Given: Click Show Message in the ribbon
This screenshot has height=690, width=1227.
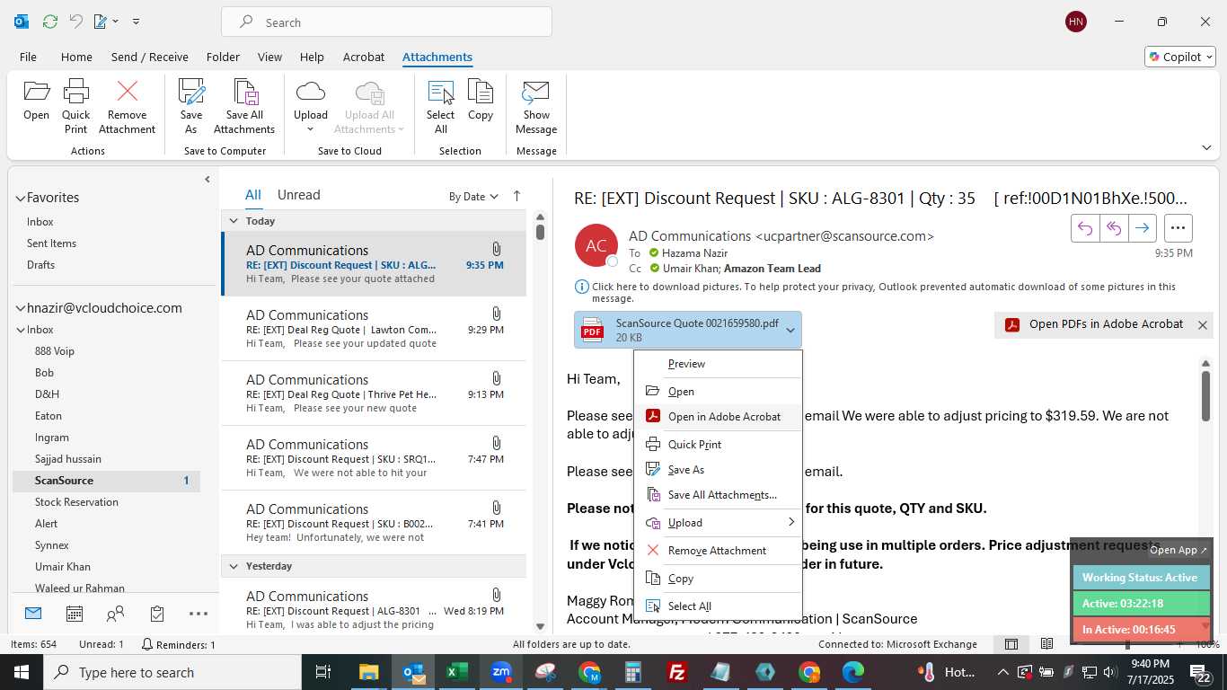Looking at the screenshot, I should pos(536,106).
